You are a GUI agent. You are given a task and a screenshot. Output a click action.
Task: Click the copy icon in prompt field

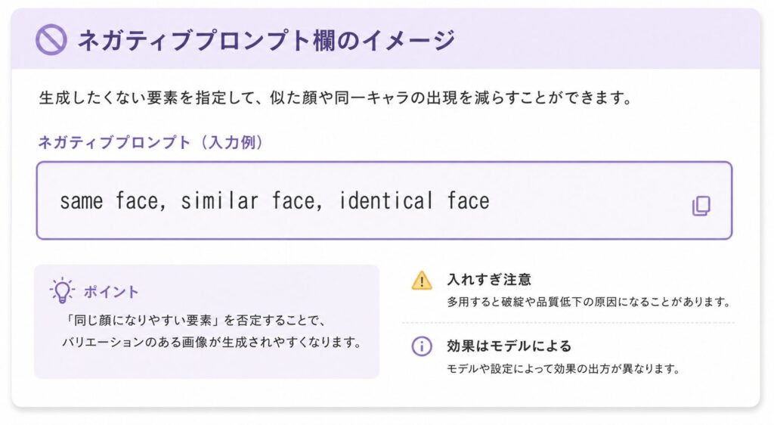(701, 206)
